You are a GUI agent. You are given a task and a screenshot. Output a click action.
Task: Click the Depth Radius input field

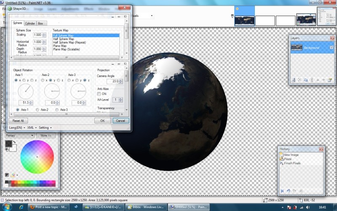coord(37,49)
